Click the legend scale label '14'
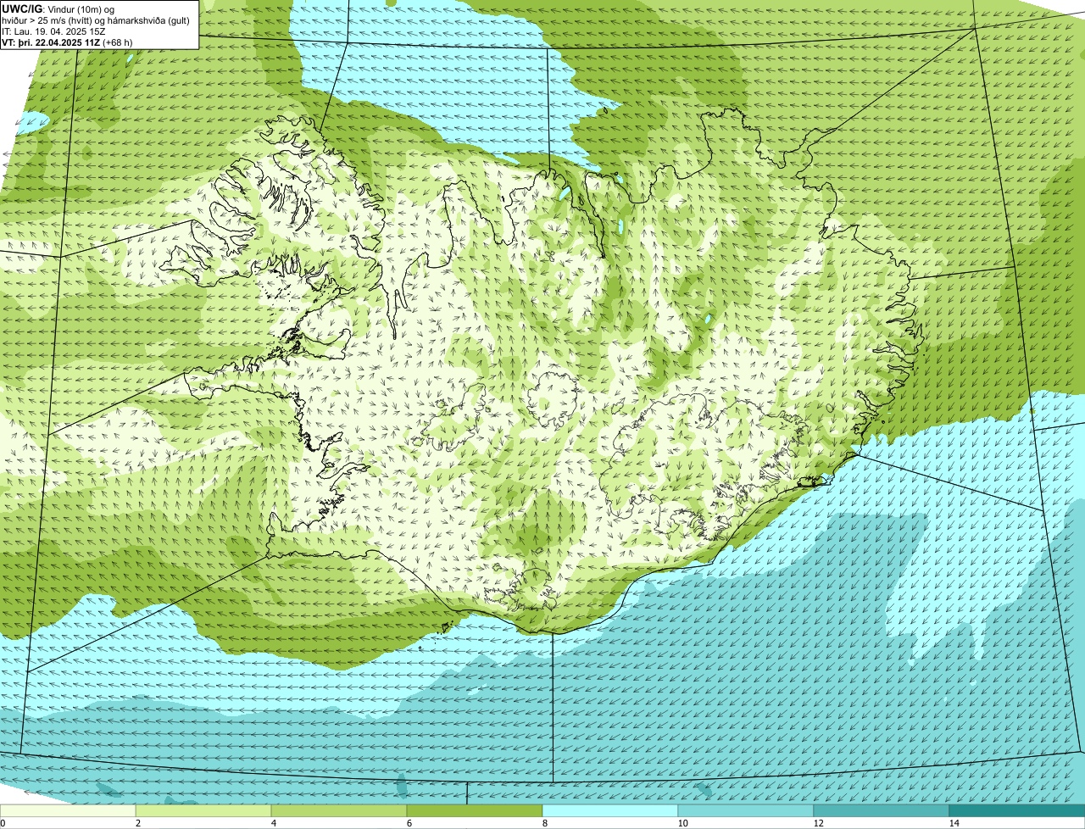 coord(954,823)
